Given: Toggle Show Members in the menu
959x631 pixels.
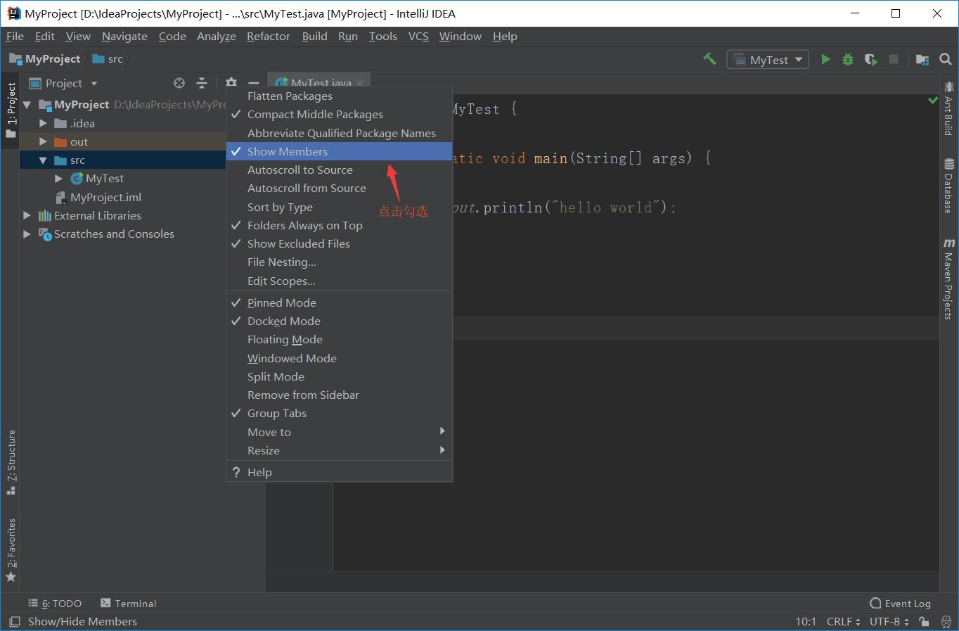Looking at the screenshot, I should [287, 151].
